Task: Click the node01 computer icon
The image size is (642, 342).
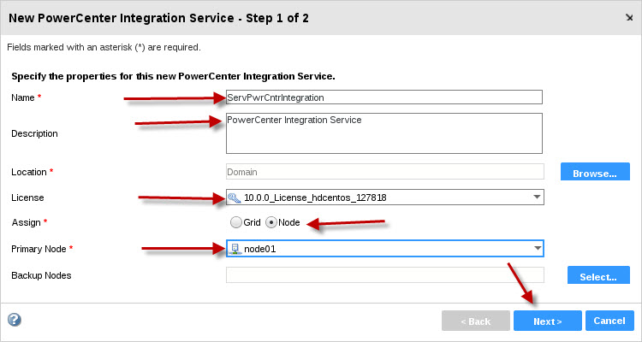Action: tap(235, 248)
